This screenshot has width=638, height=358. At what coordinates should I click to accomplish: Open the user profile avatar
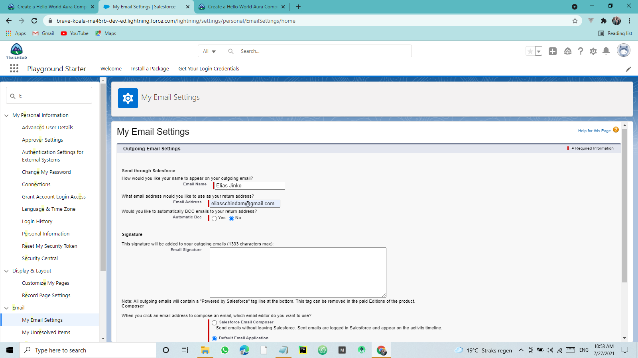tap(624, 51)
